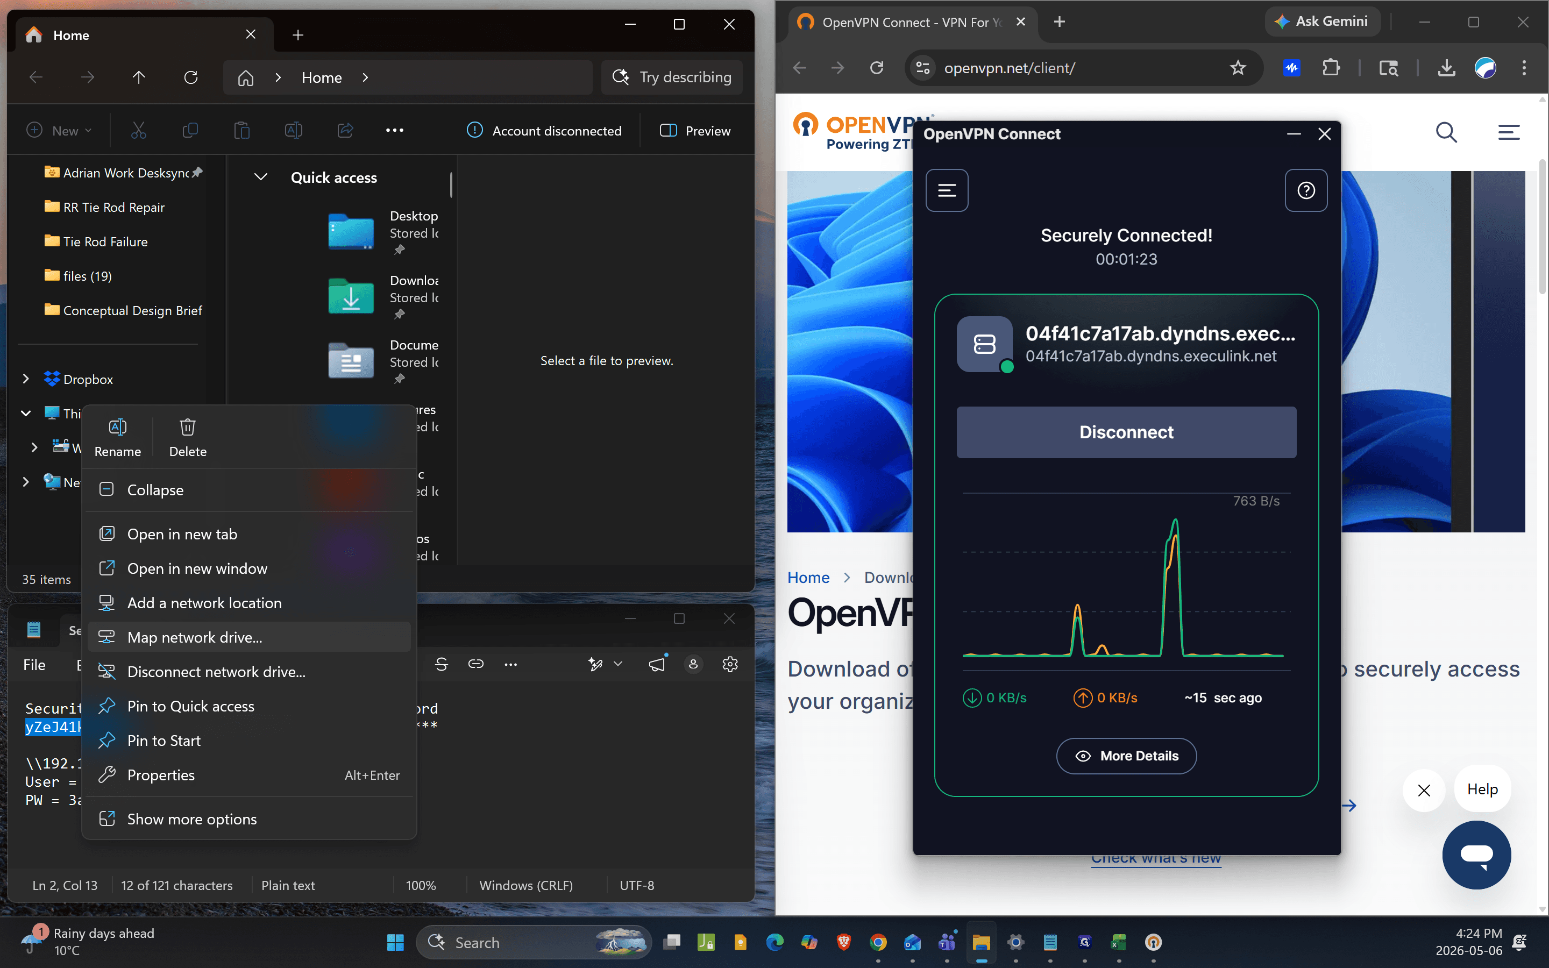
Task: Collapse the This PC tree node
Action: point(26,414)
